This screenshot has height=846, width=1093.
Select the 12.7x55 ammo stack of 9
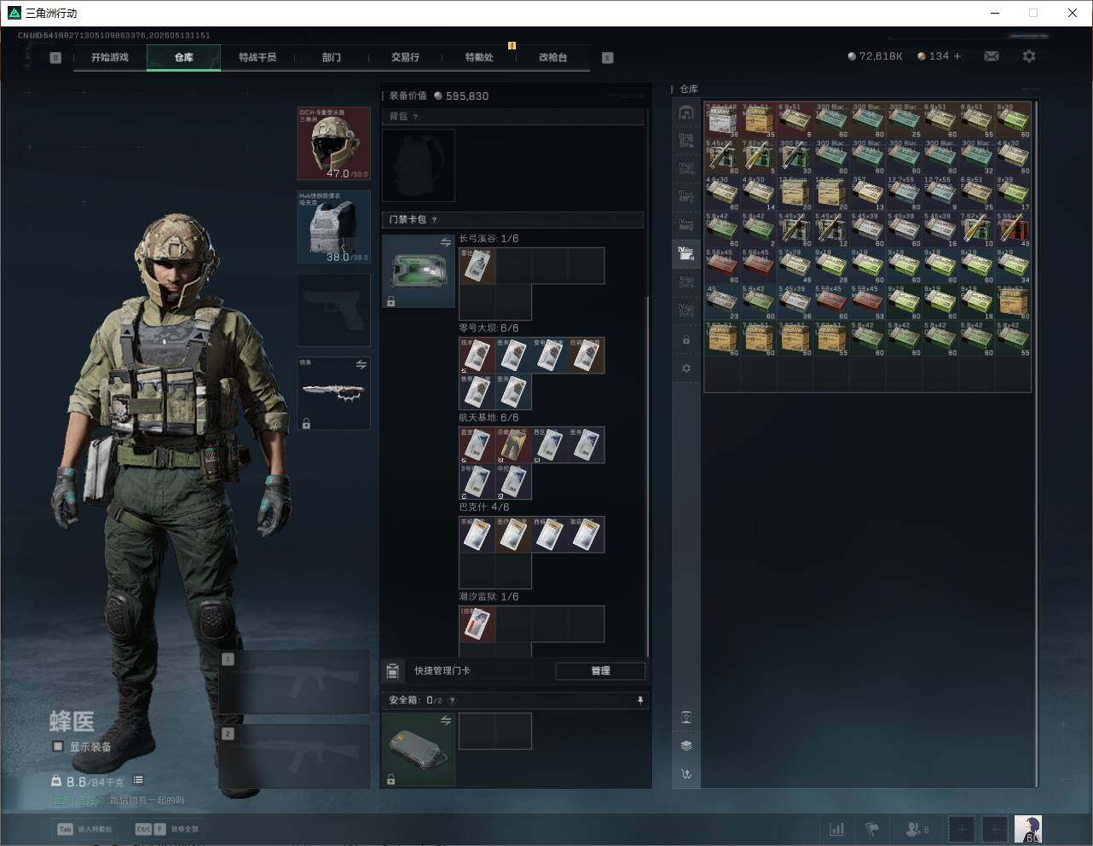941,194
